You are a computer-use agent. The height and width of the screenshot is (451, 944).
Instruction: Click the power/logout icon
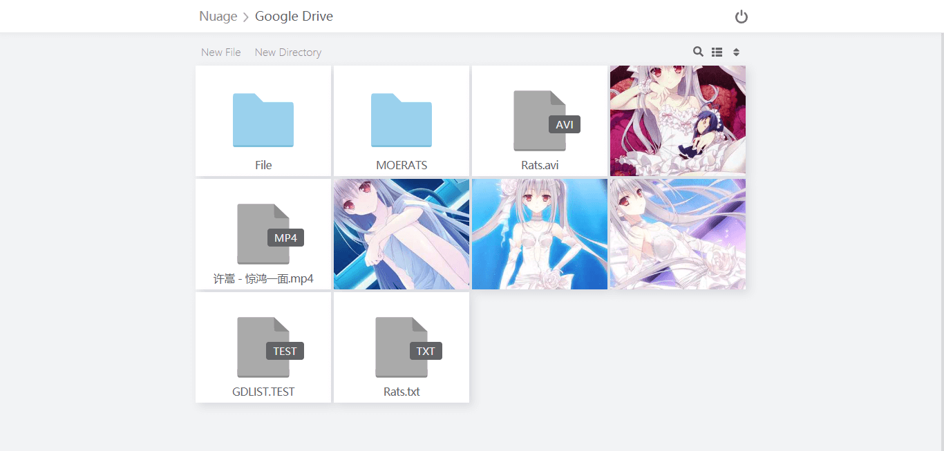pos(741,17)
